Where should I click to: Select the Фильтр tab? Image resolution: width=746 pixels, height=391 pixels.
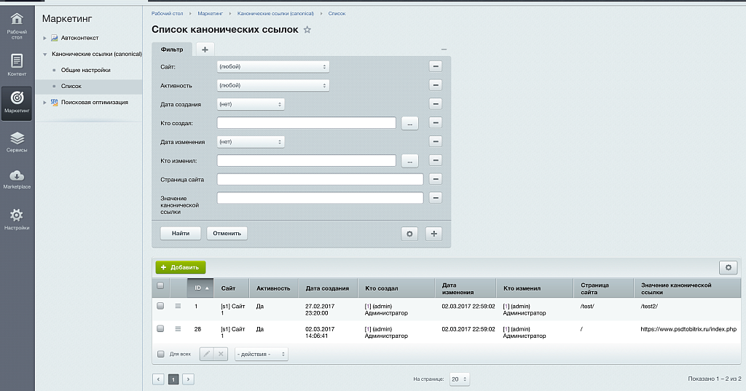point(172,50)
